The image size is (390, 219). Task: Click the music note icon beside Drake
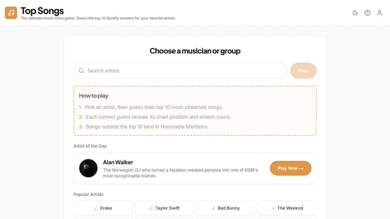[96, 208]
